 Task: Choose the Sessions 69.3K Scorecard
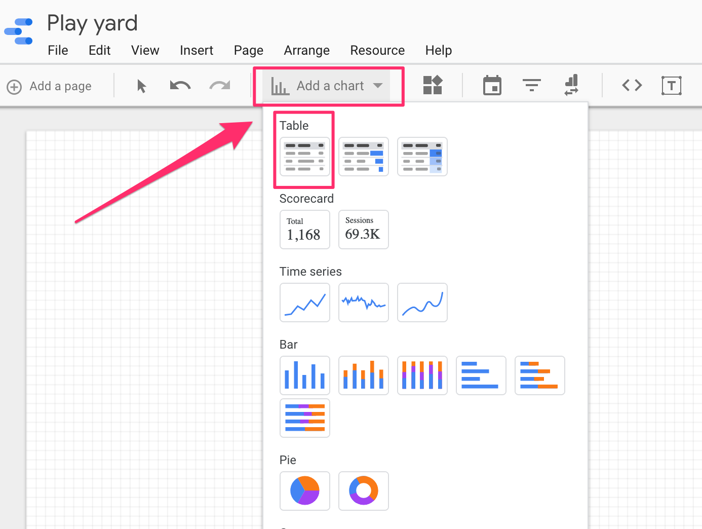click(x=363, y=230)
